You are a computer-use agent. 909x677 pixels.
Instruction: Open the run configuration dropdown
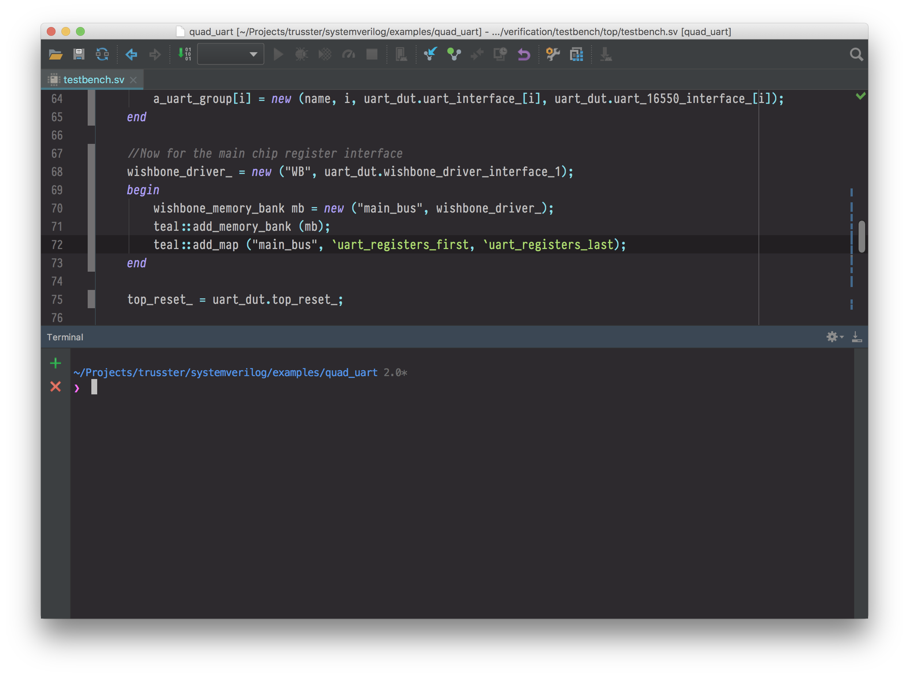pos(231,54)
